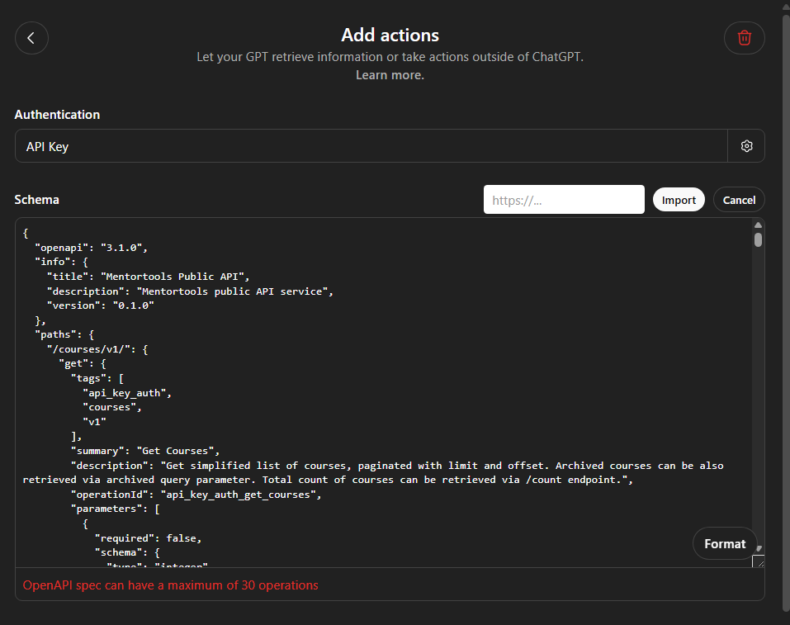The height and width of the screenshot is (625, 790).
Task: Format the schema JSON
Action: tap(725, 543)
